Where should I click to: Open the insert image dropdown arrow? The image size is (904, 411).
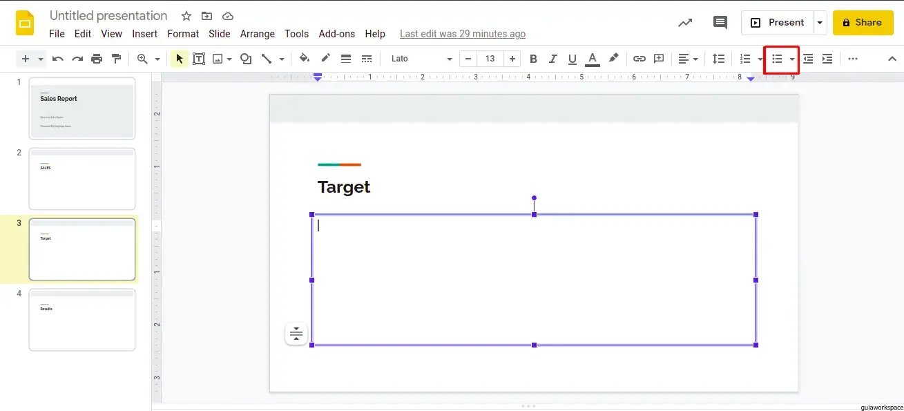coord(230,59)
